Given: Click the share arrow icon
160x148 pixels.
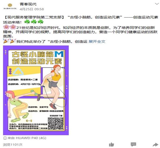Looking at the screenshot, I should [156, 145].
